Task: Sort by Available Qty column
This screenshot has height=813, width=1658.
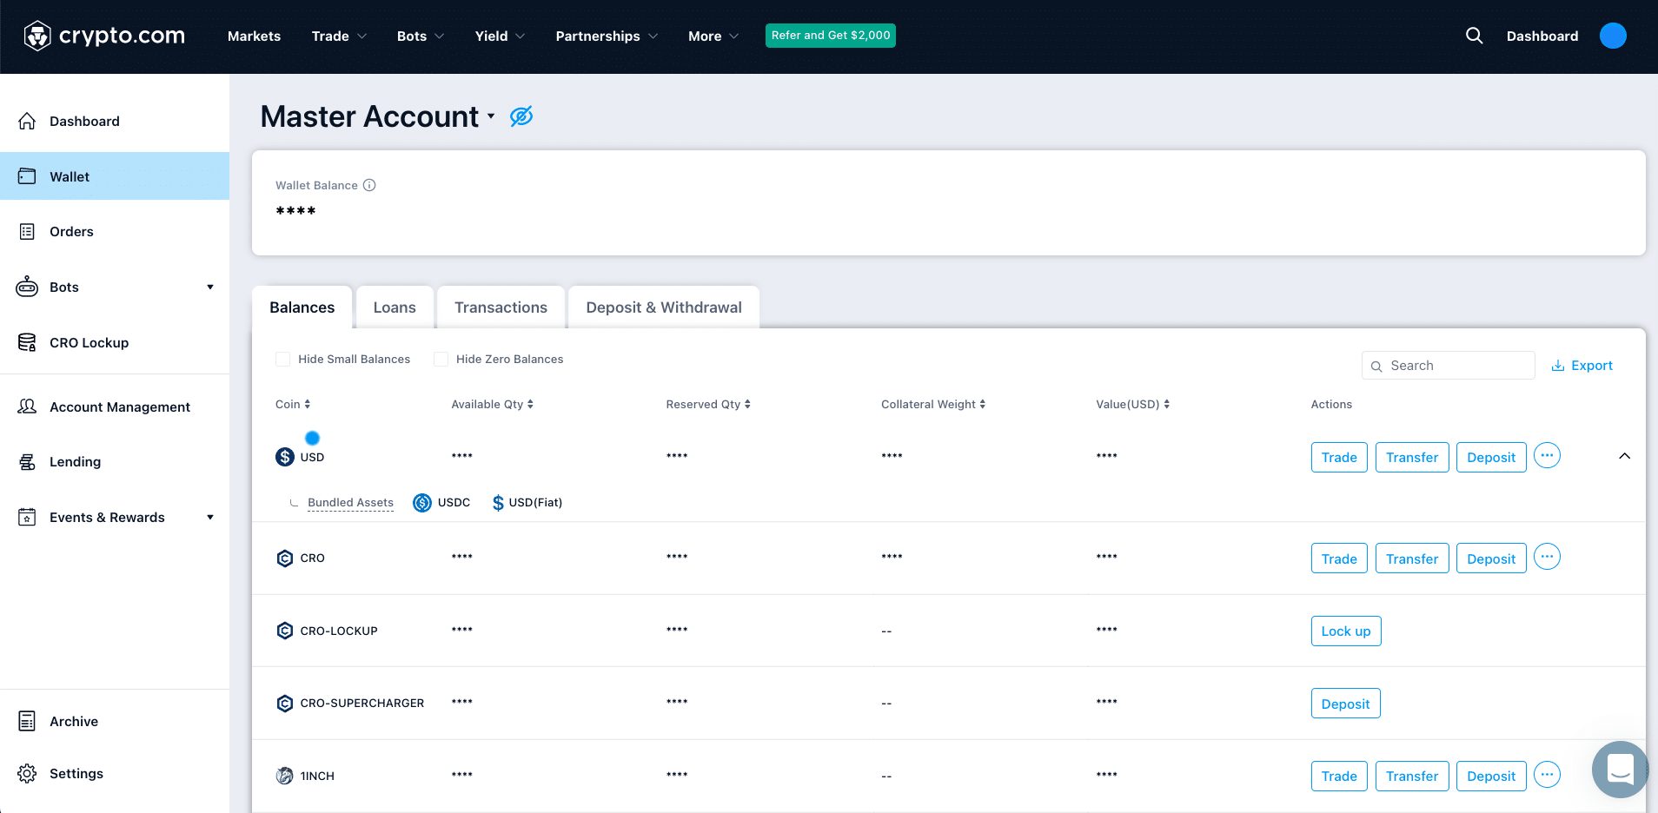Action: click(493, 404)
